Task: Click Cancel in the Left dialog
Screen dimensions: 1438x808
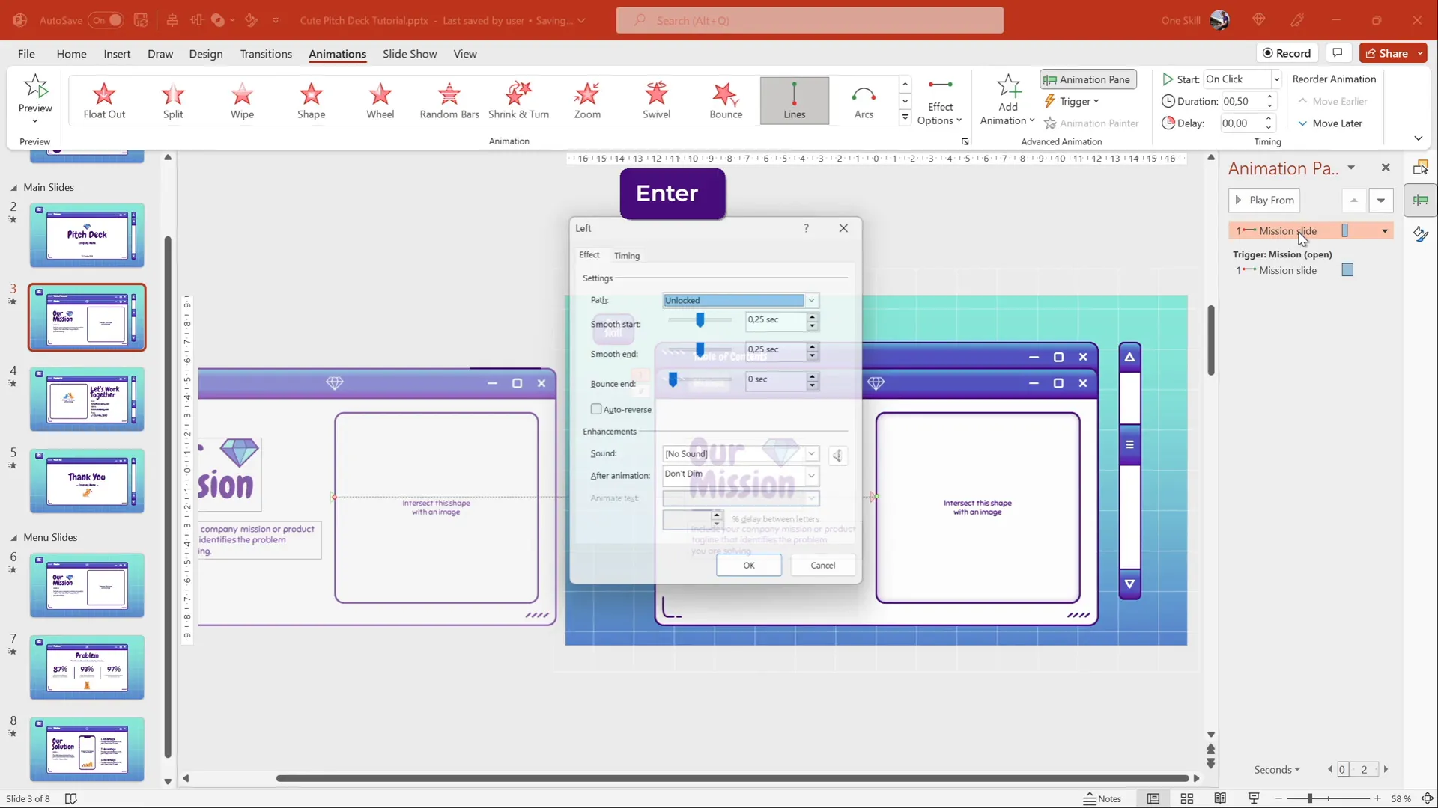Action: 823,566
